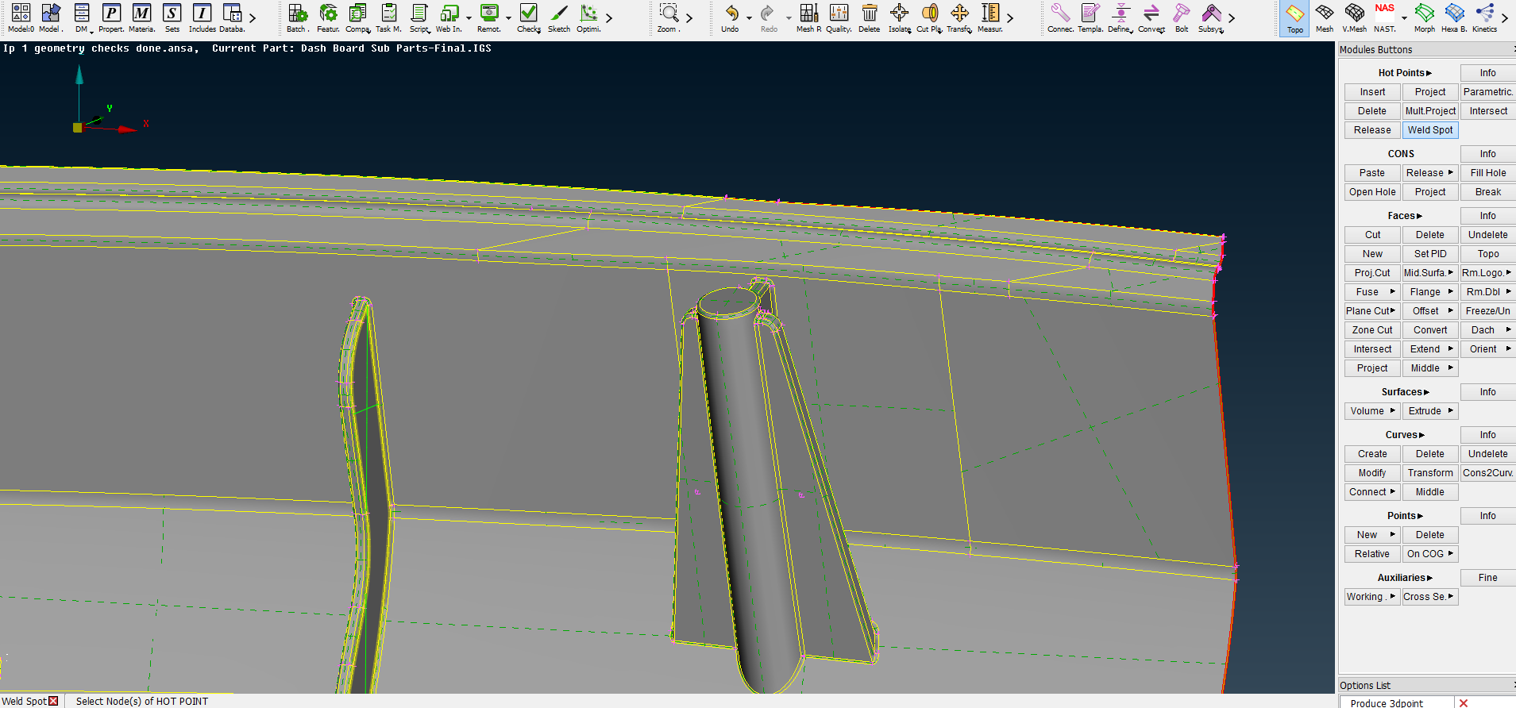Open the Task Manager icon
The image size is (1516, 708).
[x=388, y=17]
